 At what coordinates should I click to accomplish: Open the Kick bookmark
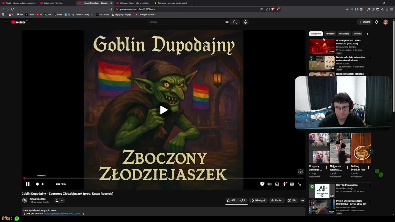(x=48, y=14)
